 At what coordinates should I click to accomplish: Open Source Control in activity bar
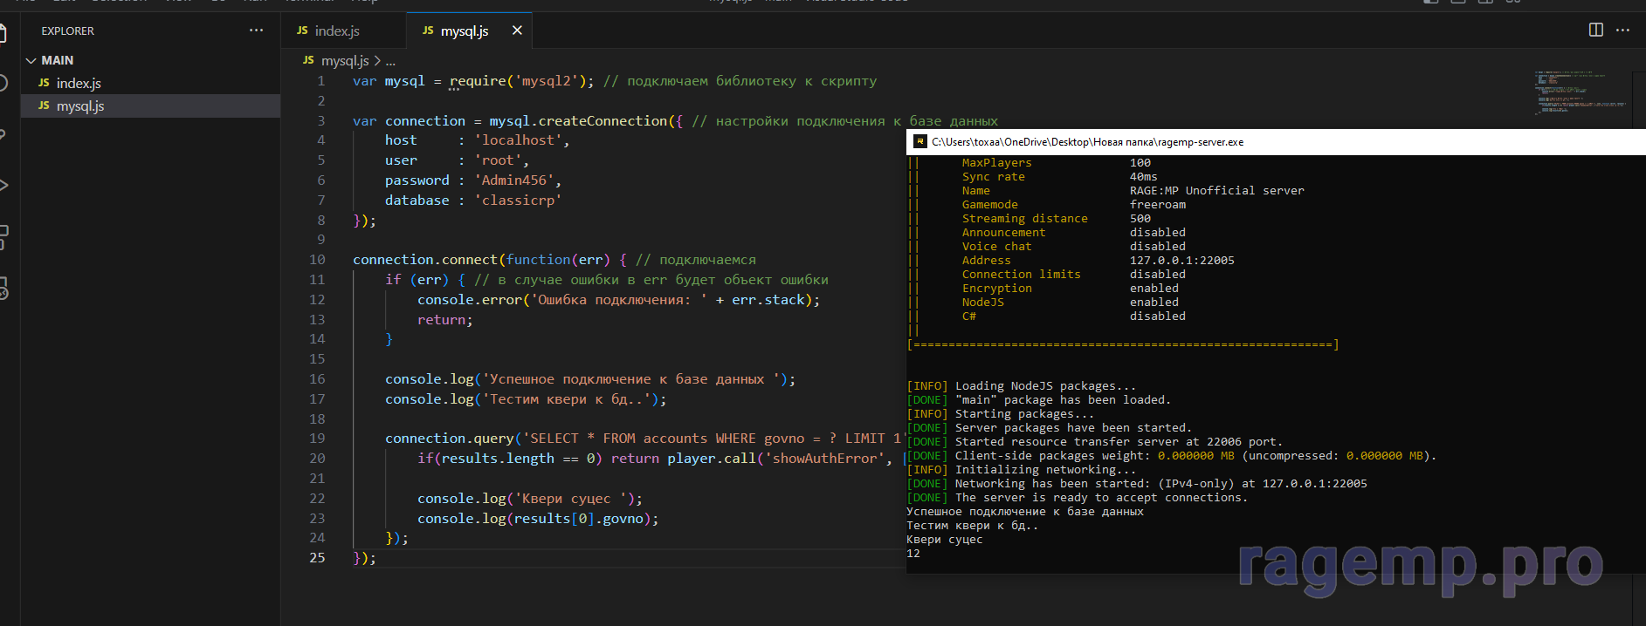(x=3, y=133)
